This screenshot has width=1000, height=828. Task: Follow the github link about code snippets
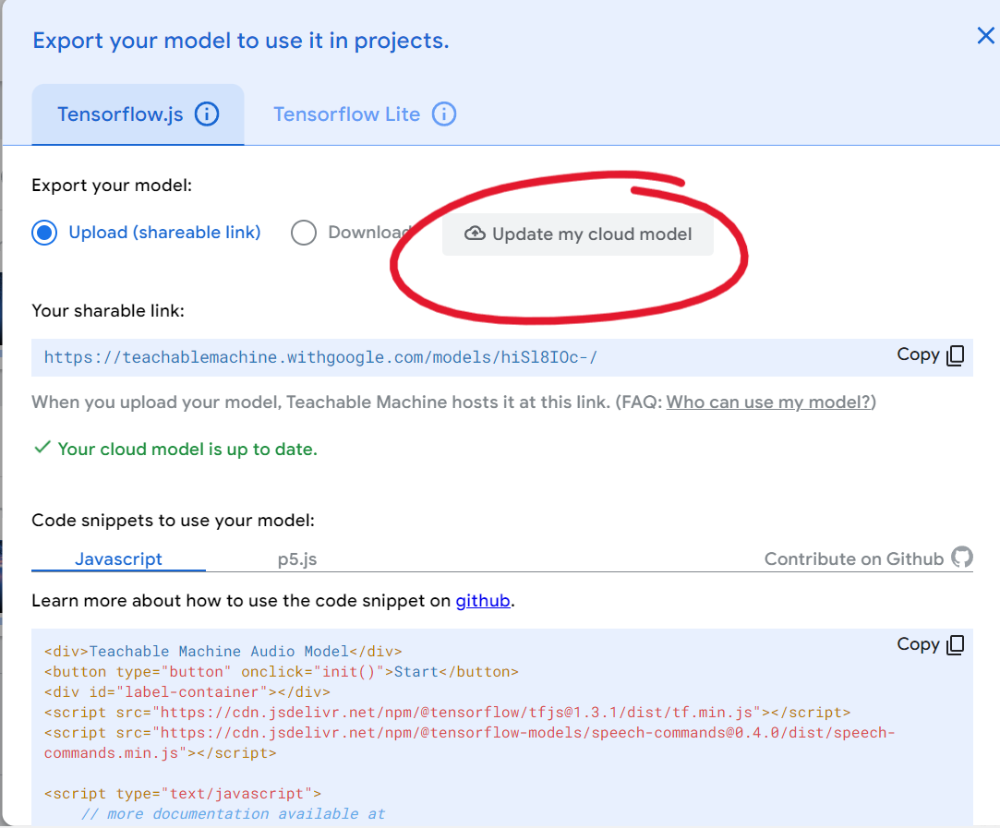(x=483, y=600)
